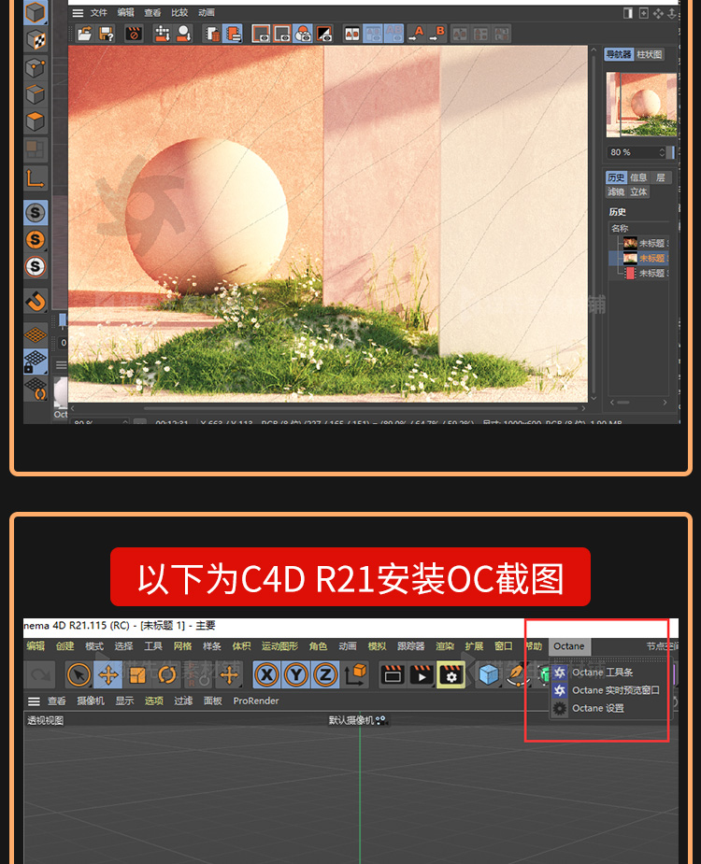Screen dimensions: 701x864
Task: Open the 动画 menu in Picture Viewer
Action: click(x=207, y=13)
